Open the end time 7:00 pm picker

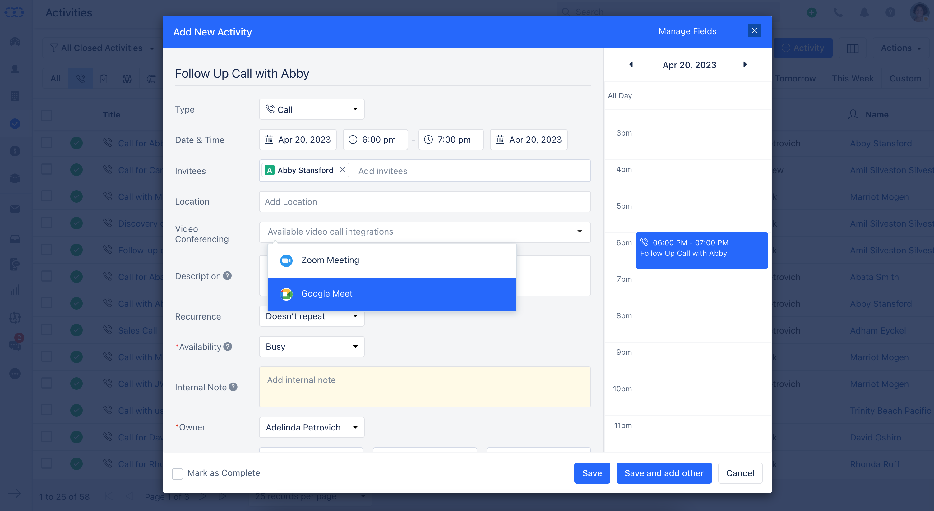tap(451, 140)
